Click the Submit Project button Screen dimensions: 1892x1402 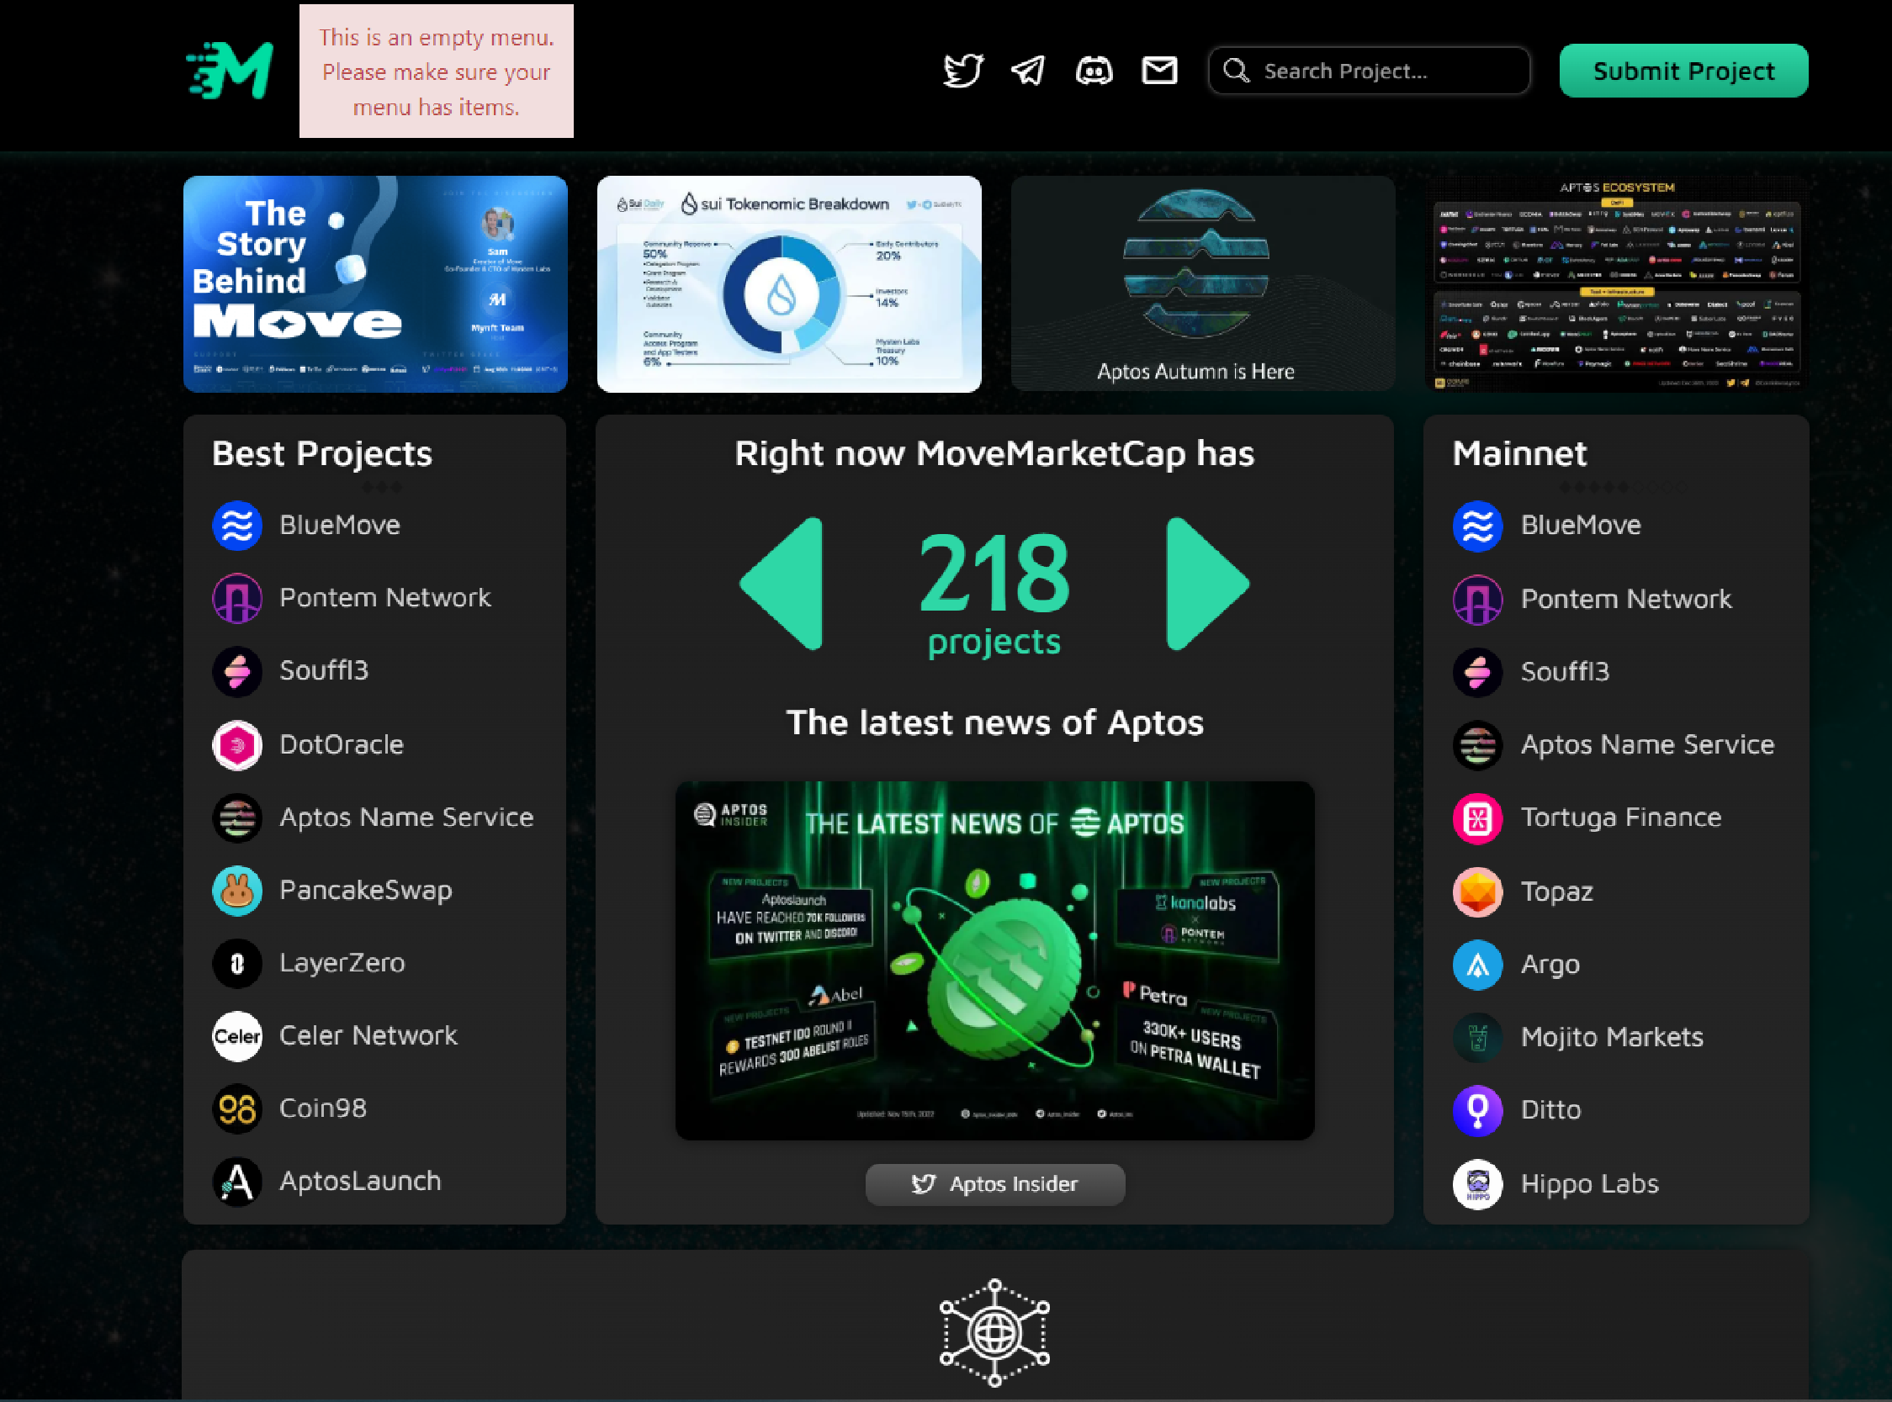pos(1683,71)
